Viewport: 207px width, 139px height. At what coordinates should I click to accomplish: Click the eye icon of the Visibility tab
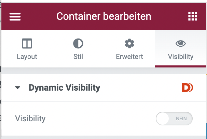click(x=181, y=44)
